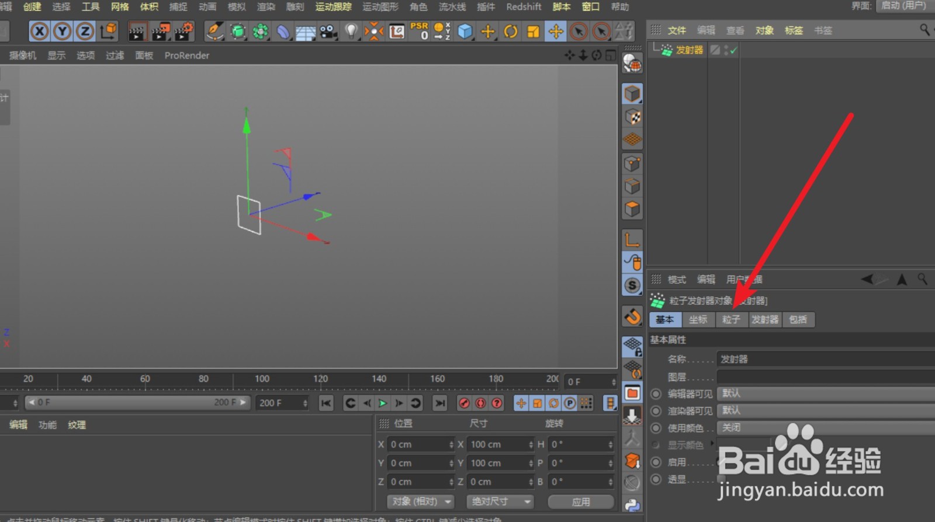The width and height of the screenshot is (935, 522).
Task: Open the Redshift menu
Action: (524, 6)
